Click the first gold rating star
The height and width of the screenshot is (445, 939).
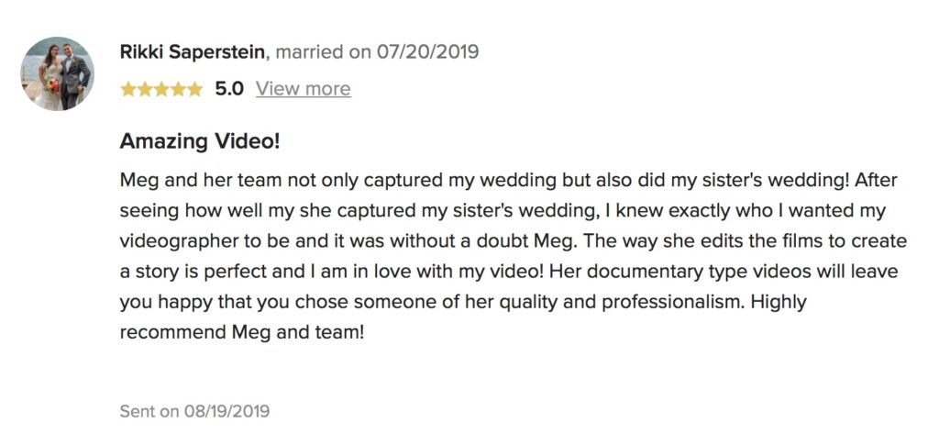coord(128,89)
